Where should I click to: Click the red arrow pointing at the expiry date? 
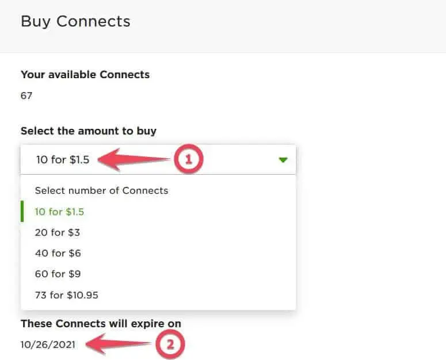point(117,344)
